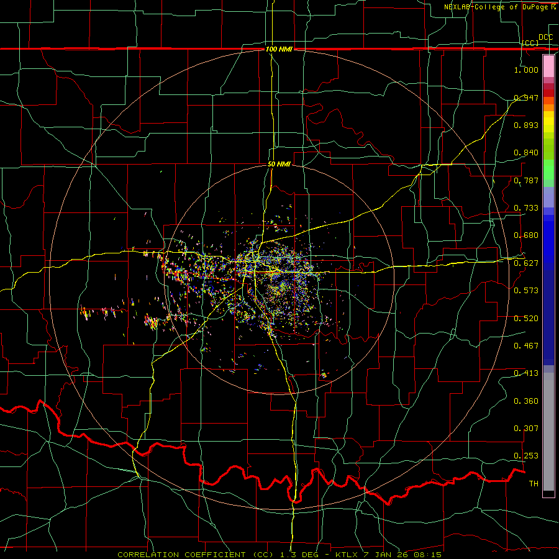Click the 0.627 scale value
The width and height of the screenshot is (559, 559).
[x=526, y=263]
